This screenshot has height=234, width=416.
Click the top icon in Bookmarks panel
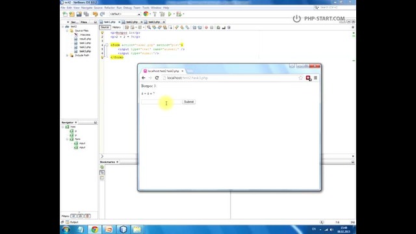[x=102, y=167]
